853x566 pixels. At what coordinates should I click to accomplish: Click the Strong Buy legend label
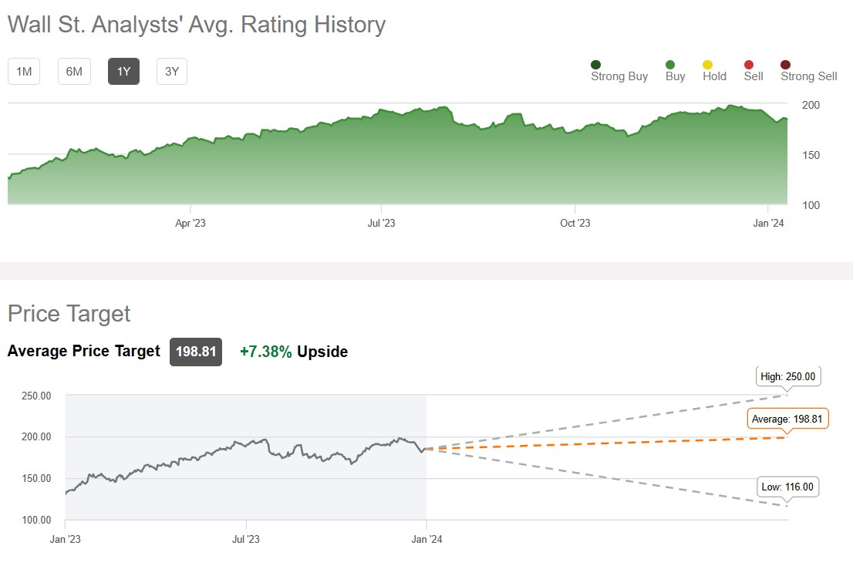click(619, 76)
